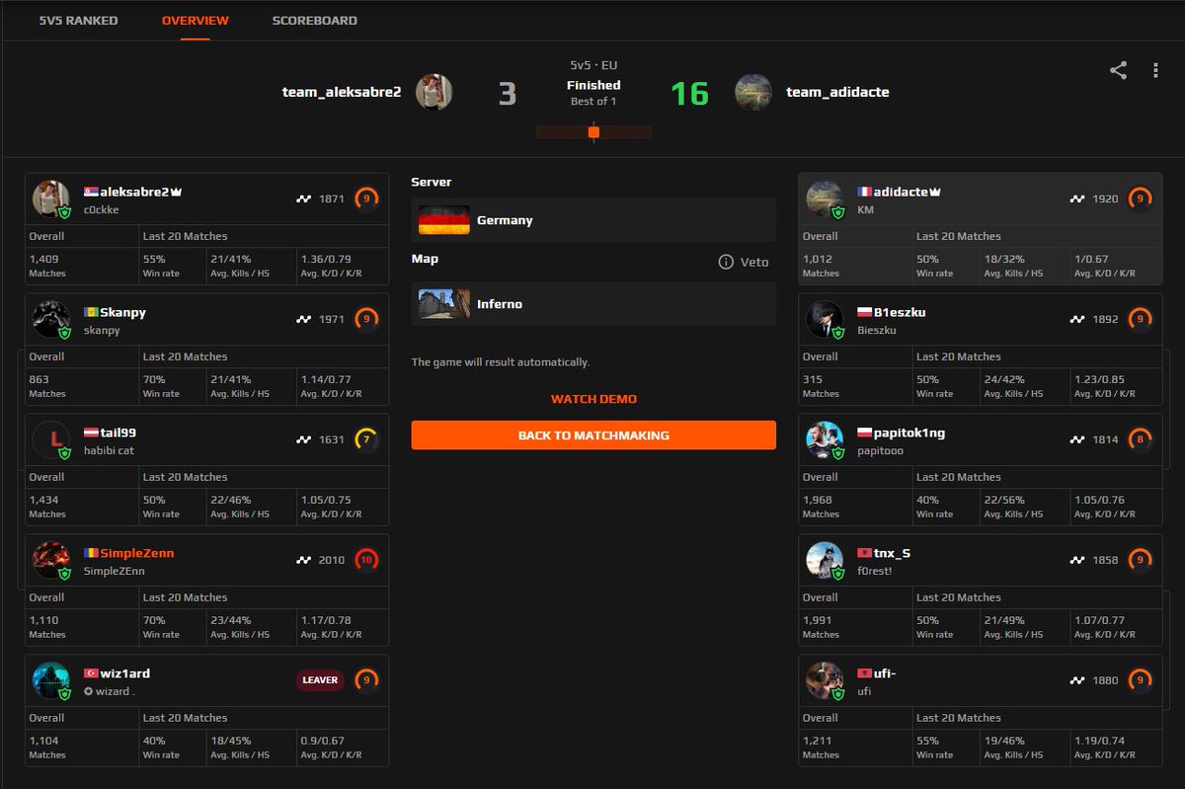
Task: Open the SCOREBOARD tab
Action: (315, 21)
